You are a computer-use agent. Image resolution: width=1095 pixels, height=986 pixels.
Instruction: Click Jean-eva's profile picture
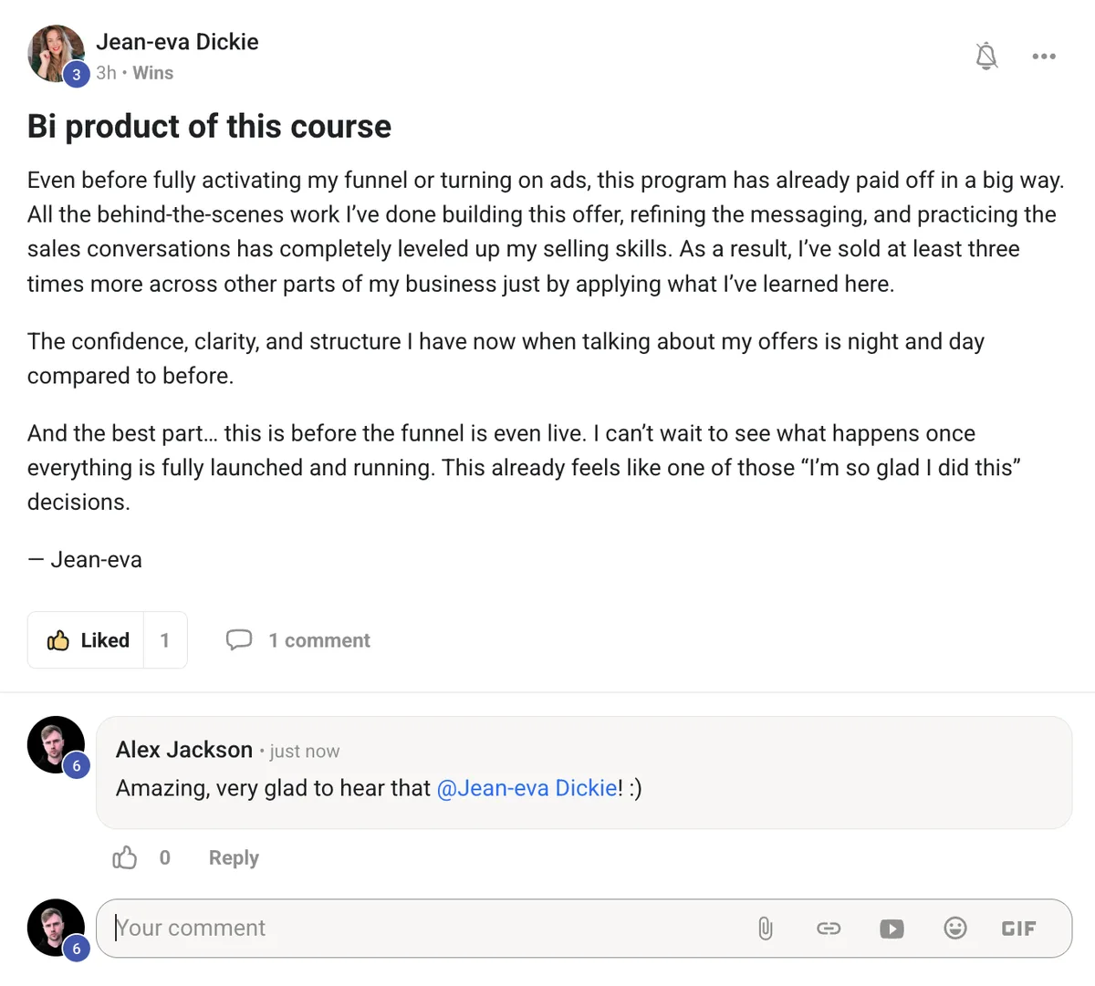[x=56, y=48]
